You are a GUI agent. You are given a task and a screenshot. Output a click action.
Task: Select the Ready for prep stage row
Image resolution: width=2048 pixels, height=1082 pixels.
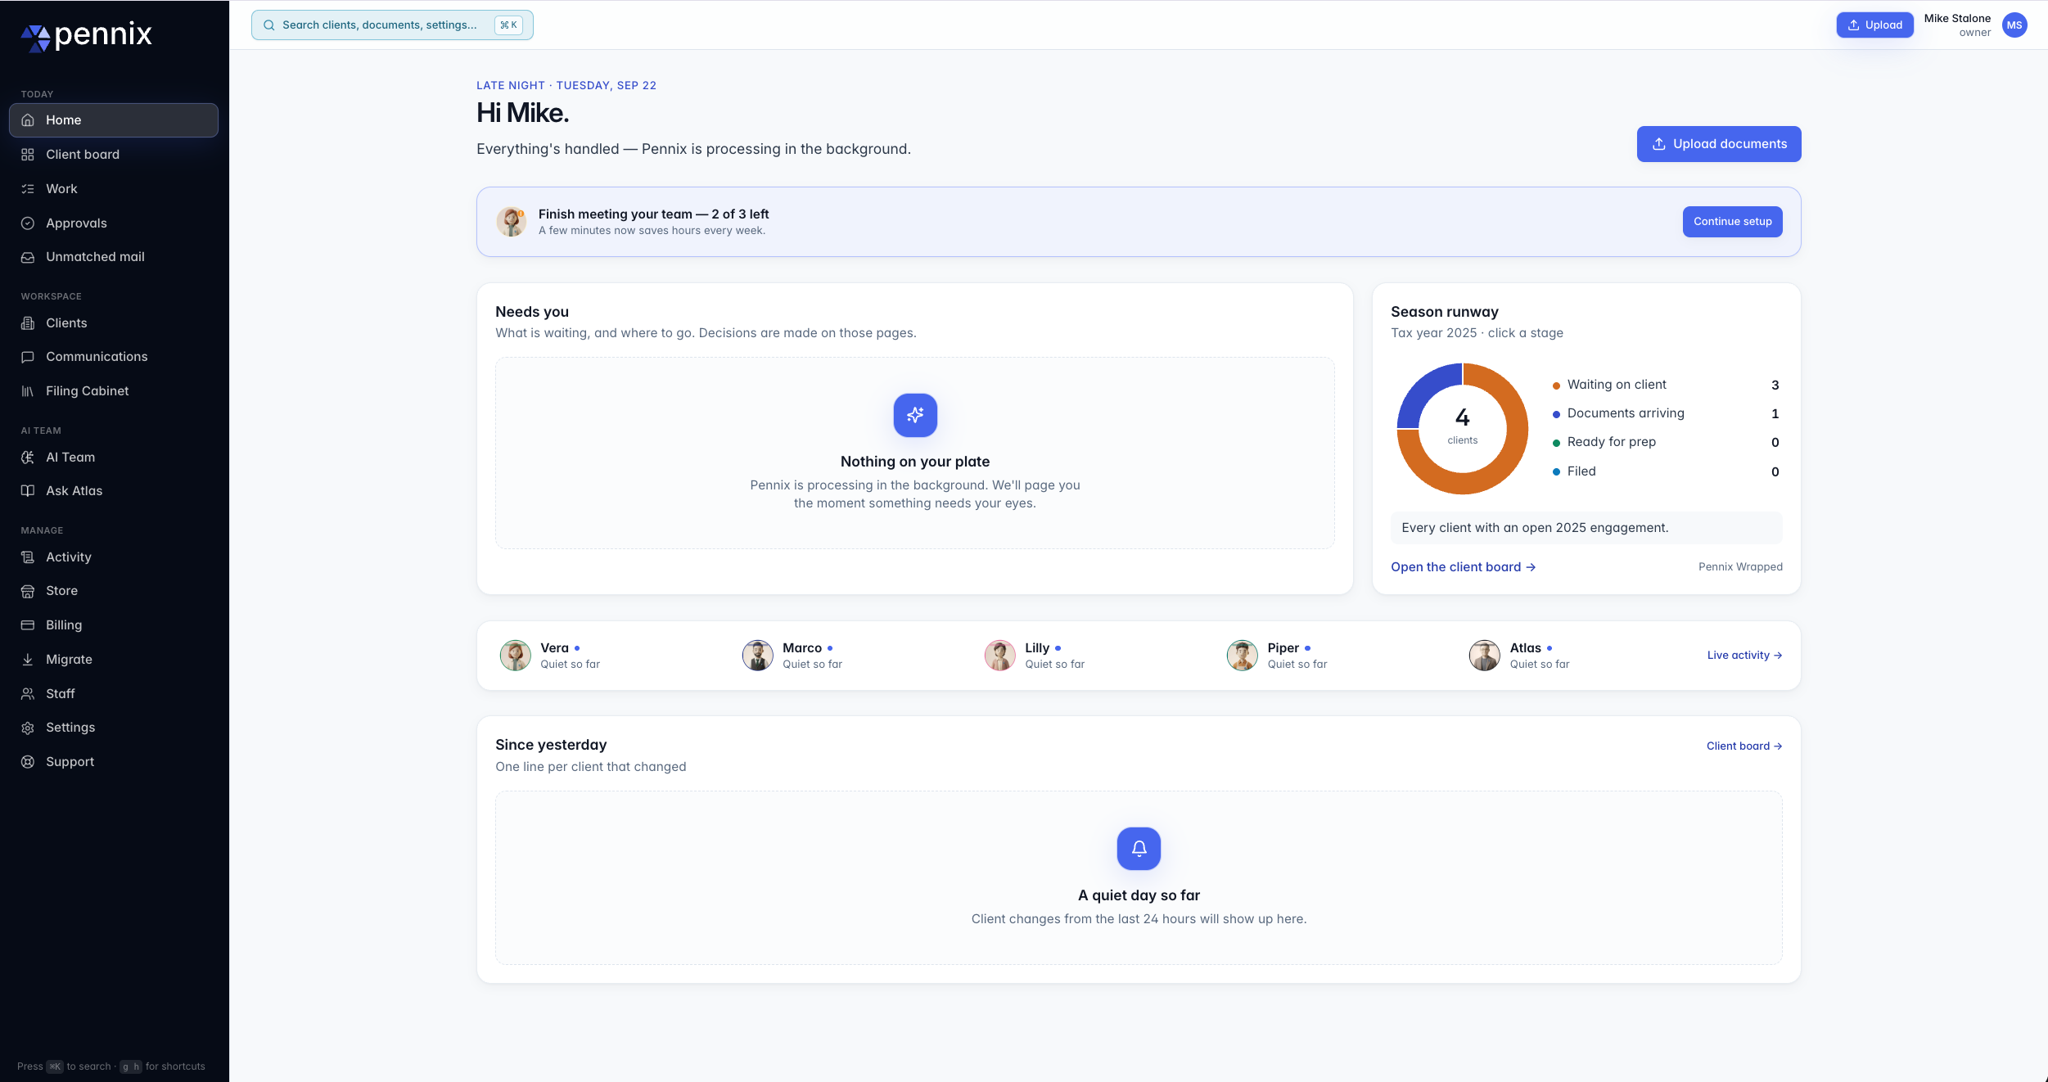(1666, 442)
